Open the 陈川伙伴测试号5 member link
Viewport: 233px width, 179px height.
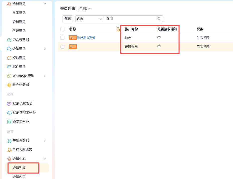tap(86, 38)
